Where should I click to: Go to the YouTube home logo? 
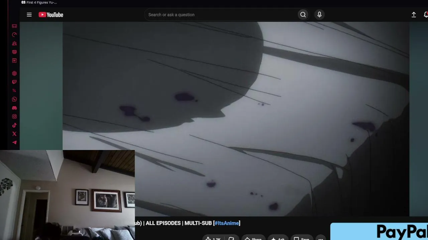[51, 15]
